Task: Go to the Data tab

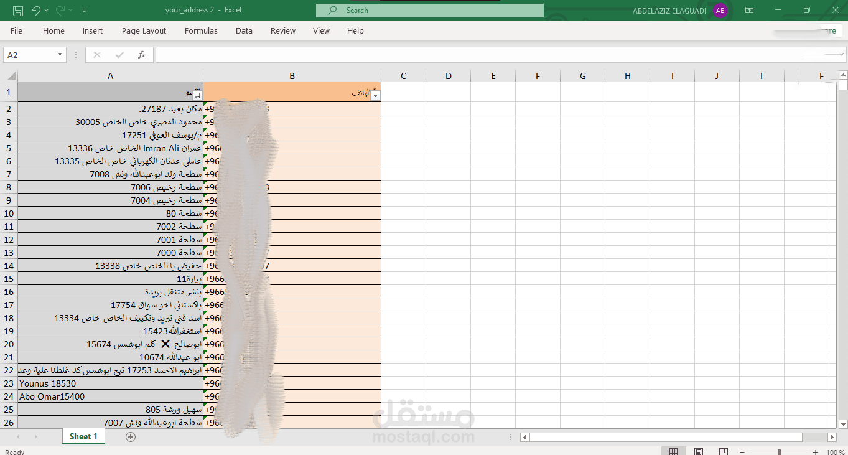Action: pyautogui.click(x=244, y=31)
